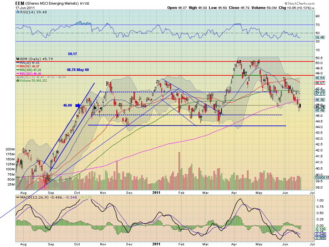Click the NYSE exchange label
Viewport: 329px width, 247px height.
85,4
